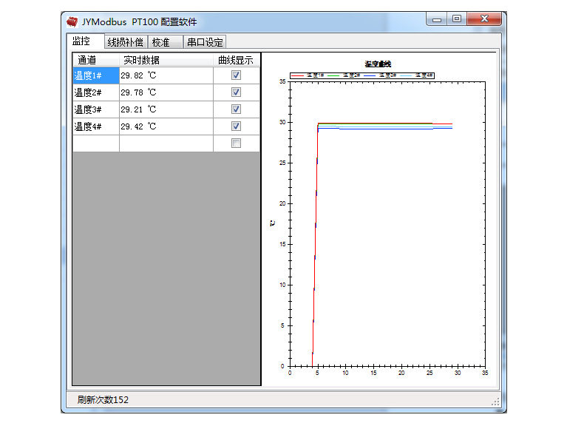Click the 曲线显示 column header
Viewport: 584px width, 426px height.
point(236,60)
